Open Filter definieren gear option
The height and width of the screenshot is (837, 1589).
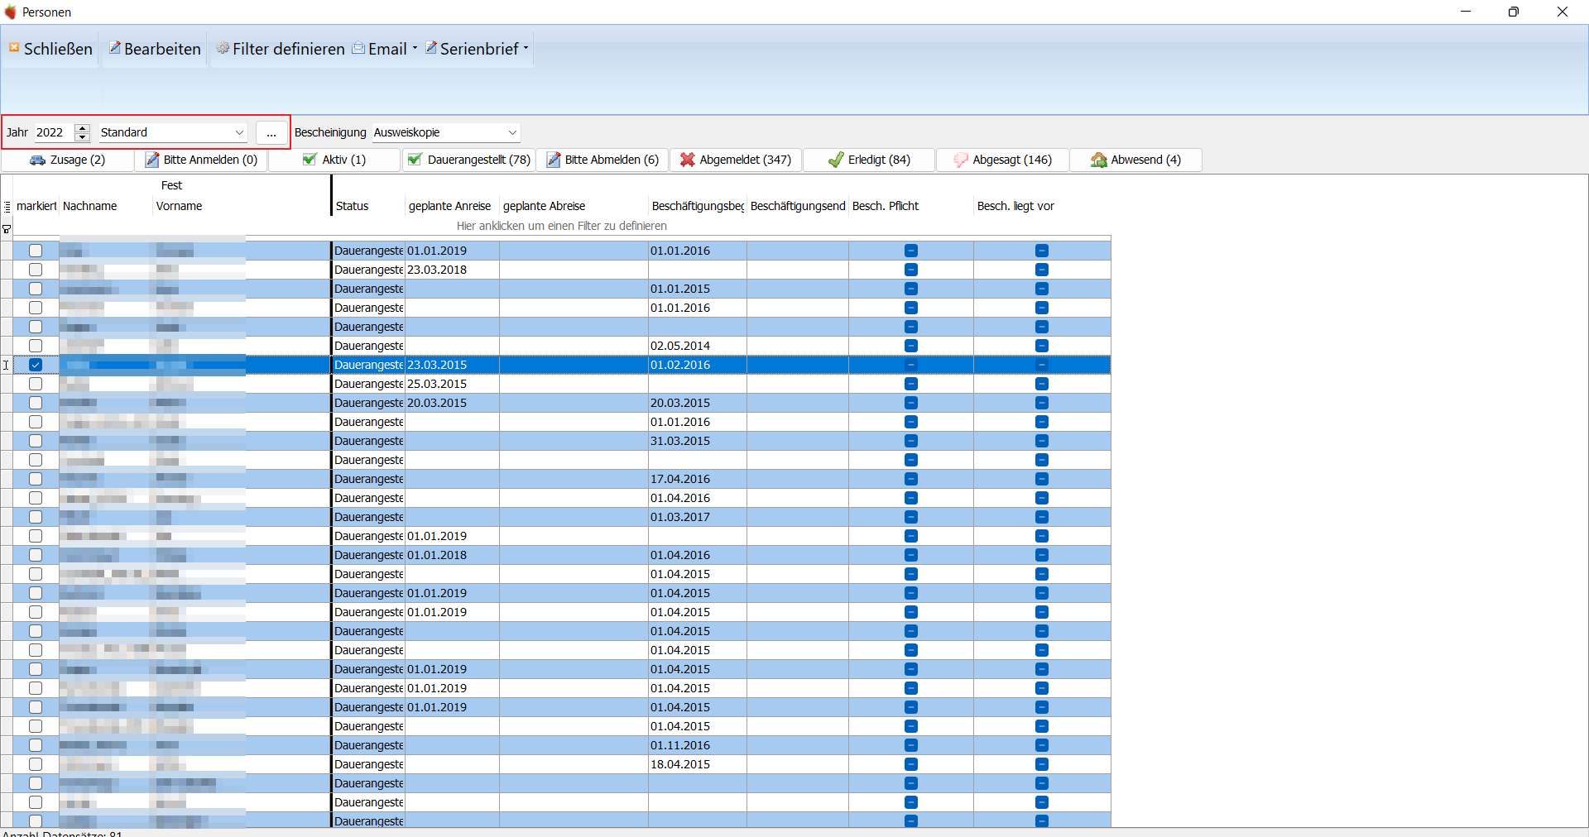point(280,49)
